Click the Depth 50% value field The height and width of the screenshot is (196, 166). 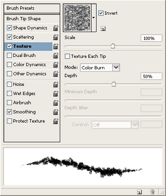(151, 76)
